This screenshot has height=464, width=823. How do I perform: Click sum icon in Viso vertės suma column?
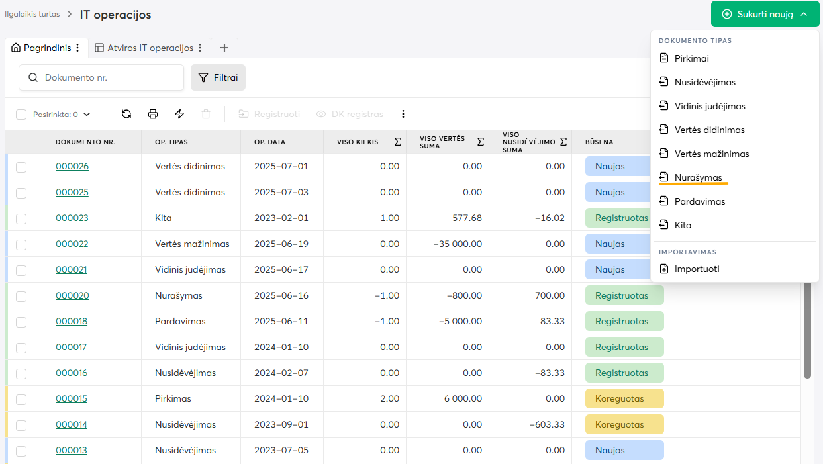pos(480,142)
